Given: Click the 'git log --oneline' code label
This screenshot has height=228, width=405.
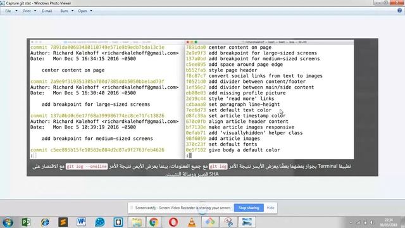Looking at the screenshot, I should 87,167.
